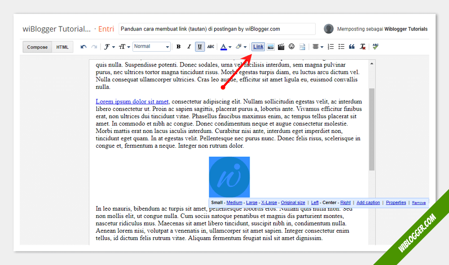The width and height of the screenshot is (449, 265).
Task: Set image size to X-Large
Action: click(269, 203)
